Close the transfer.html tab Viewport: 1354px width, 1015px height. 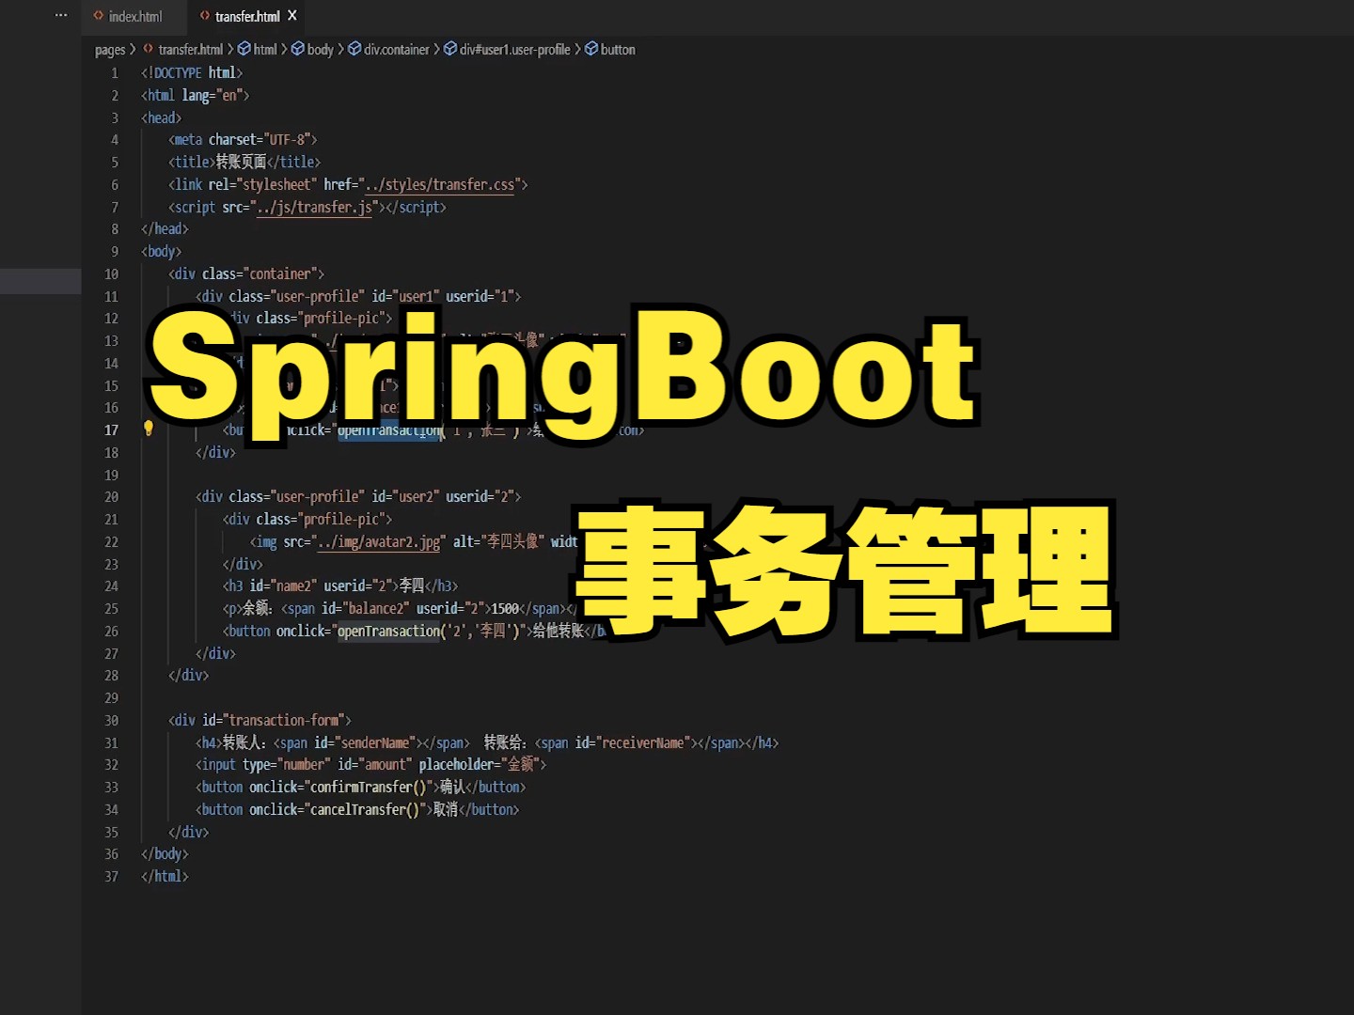coord(292,15)
